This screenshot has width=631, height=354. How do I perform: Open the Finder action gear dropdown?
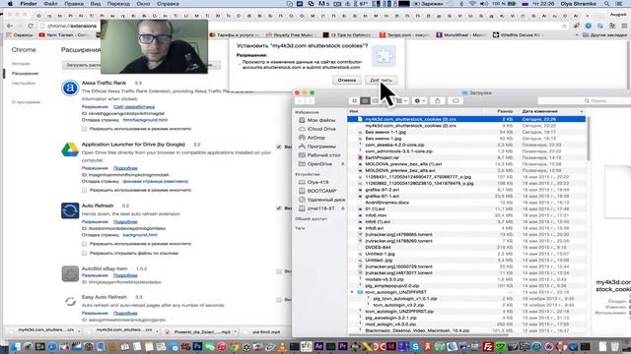coord(420,100)
